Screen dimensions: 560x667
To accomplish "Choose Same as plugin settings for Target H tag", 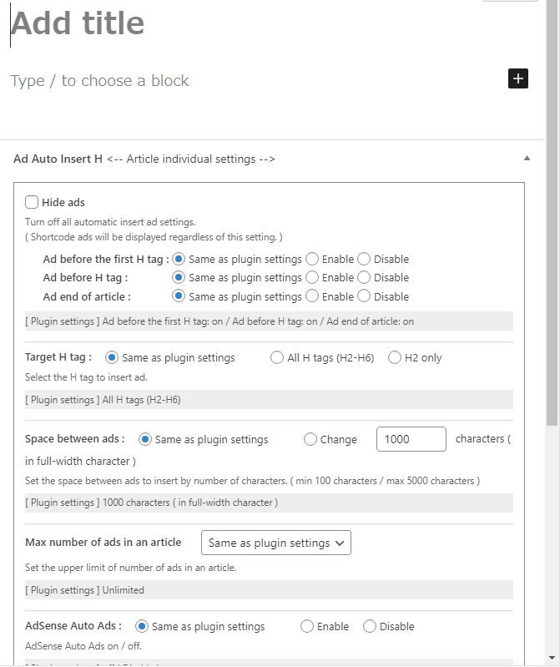I will point(112,357).
